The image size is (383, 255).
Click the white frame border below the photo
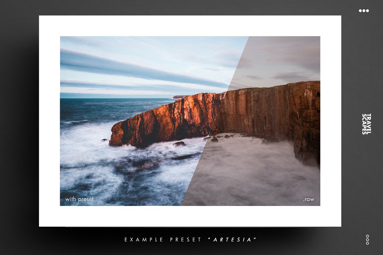[x=190, y=216]
